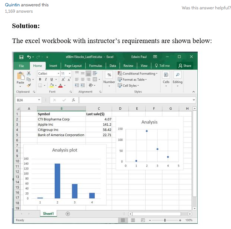This screenshot has height=229, width=231.
Task: Toggle Italic formatting
Action: pos(46,79)
